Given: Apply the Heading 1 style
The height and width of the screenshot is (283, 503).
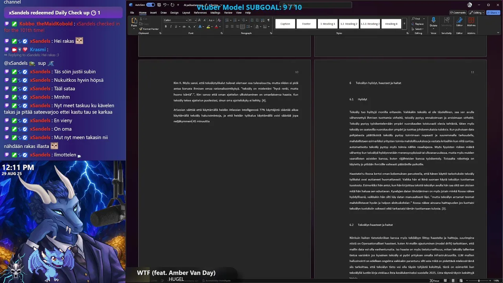Looking at the screenshot, I should (328, 24).
